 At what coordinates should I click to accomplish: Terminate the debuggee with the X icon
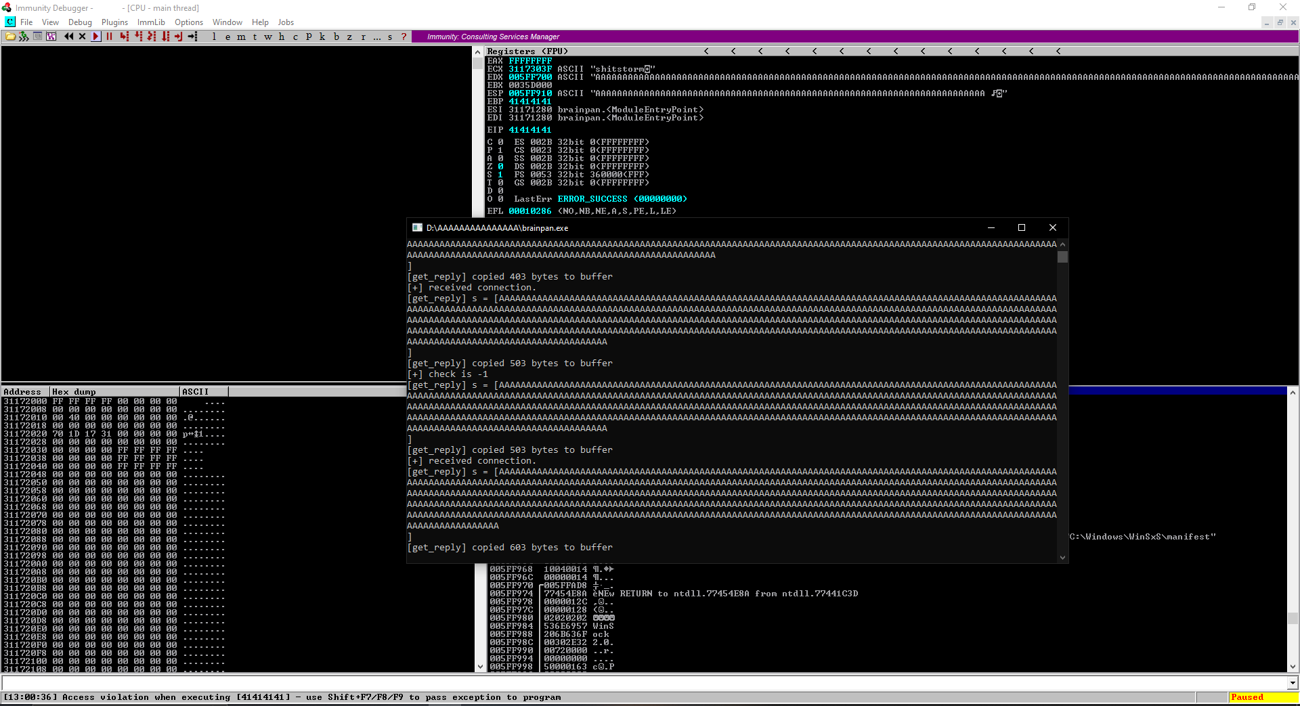point(82,37)
